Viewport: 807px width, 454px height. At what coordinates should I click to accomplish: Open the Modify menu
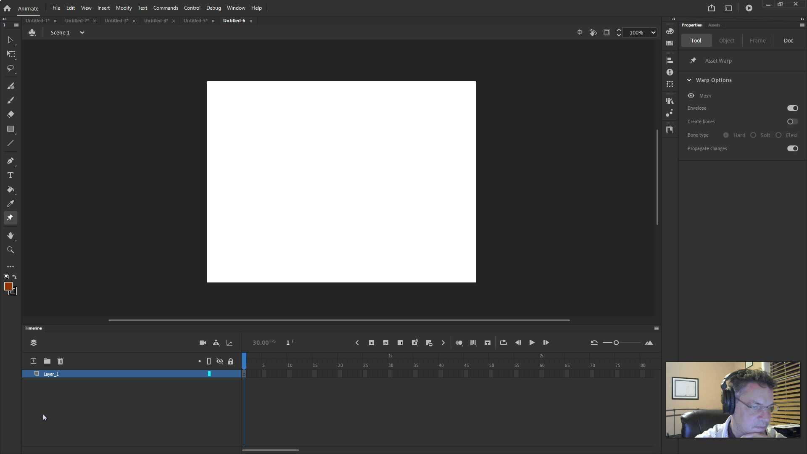pos(124,8)
